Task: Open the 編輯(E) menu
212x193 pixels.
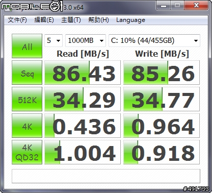Action: [x=44, y=20]
